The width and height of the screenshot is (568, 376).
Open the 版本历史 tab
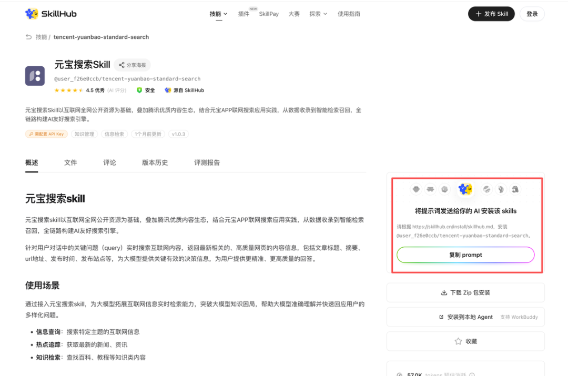(x=155, y=162)
